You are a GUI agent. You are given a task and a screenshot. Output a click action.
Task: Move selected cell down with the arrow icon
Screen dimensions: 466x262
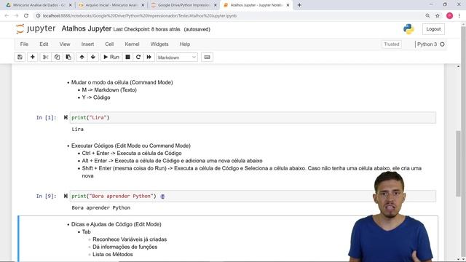93,57
